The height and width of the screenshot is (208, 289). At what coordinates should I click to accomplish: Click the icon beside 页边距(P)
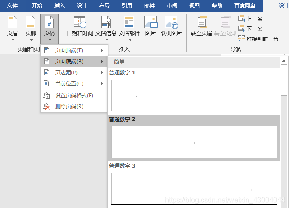[47, 73]
